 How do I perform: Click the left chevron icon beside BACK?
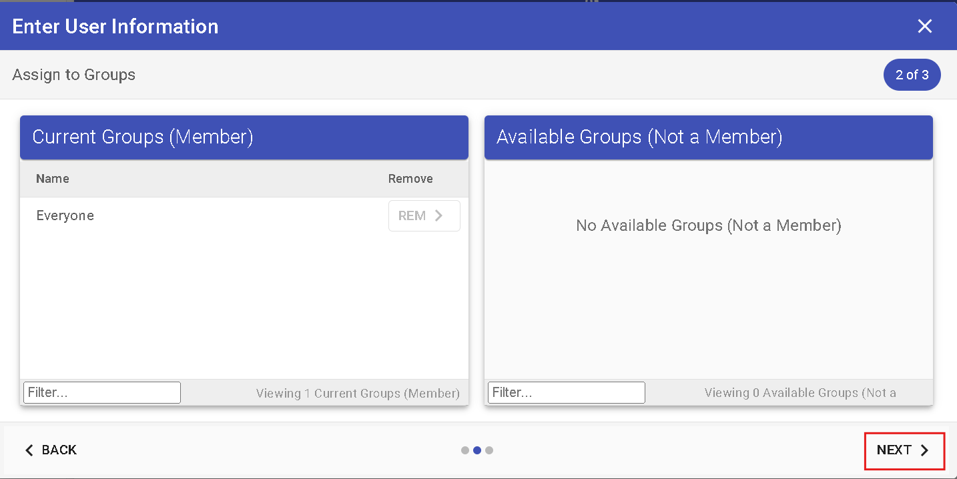pyautogui.click(x=28, y=450)
